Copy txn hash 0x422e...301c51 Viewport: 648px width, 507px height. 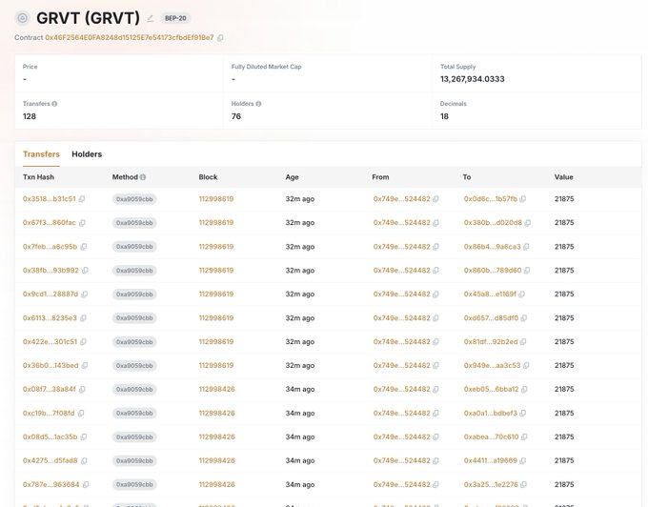tap(83, 342)
